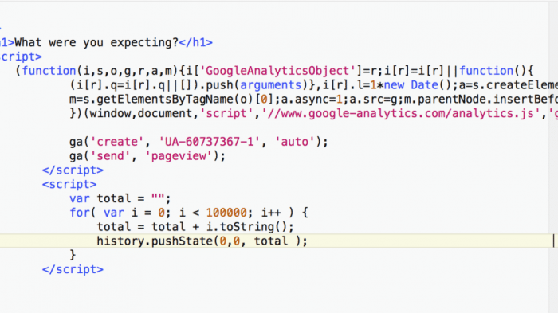
Task: Click the closing </h1> tag
Action: [x=195, y=43]
